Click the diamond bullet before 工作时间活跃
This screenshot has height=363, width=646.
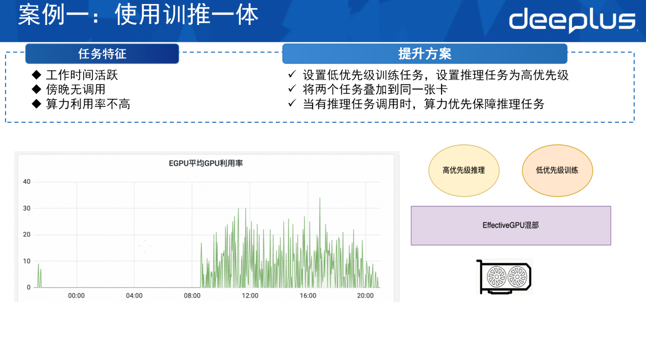coord(36,75)
